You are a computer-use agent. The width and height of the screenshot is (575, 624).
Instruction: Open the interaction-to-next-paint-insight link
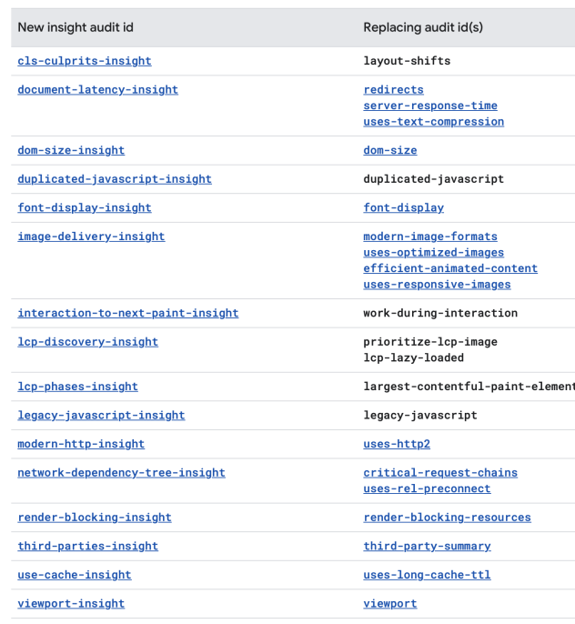(128, 313)
